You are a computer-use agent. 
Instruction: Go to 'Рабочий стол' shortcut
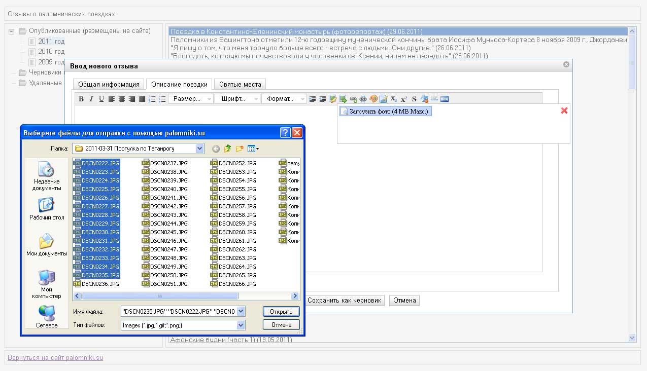47,209
